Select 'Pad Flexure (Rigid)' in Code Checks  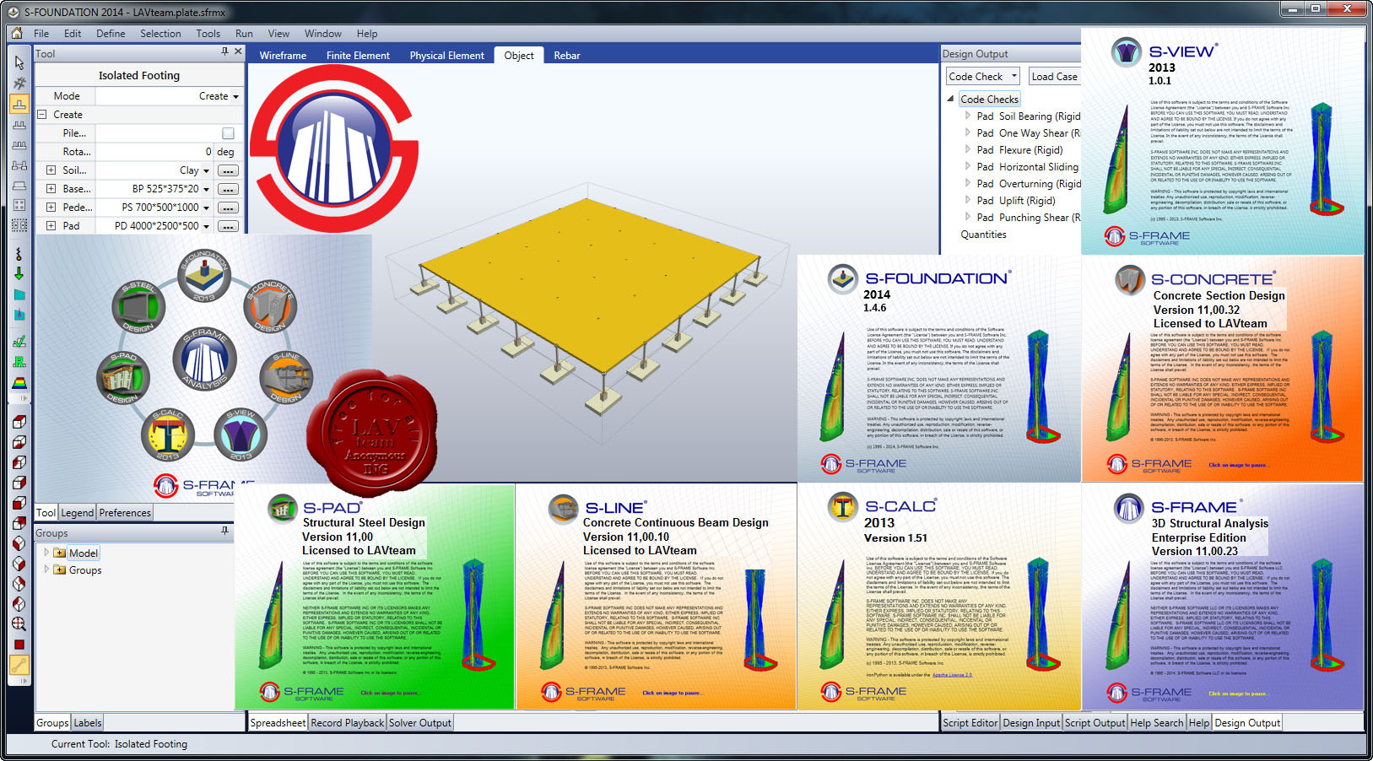point(1019,150)
